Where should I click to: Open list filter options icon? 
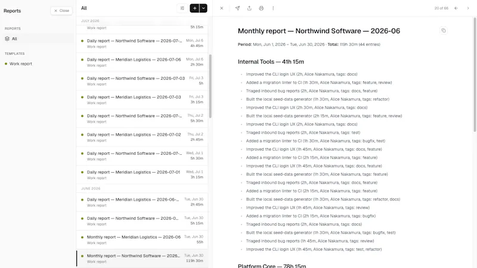[182, 8]
